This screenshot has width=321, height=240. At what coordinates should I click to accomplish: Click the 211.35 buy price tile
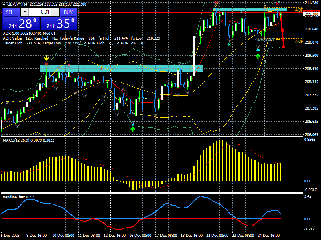(59, 24)
